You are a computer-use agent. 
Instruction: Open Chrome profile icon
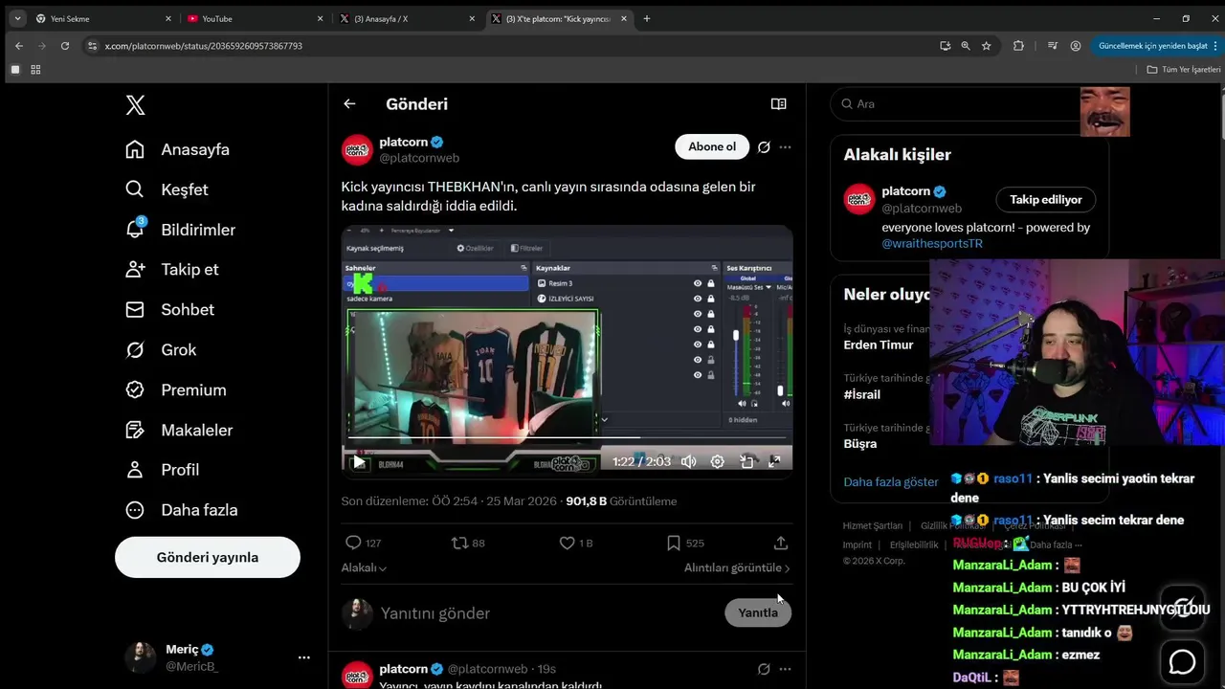pos(1076,45)
